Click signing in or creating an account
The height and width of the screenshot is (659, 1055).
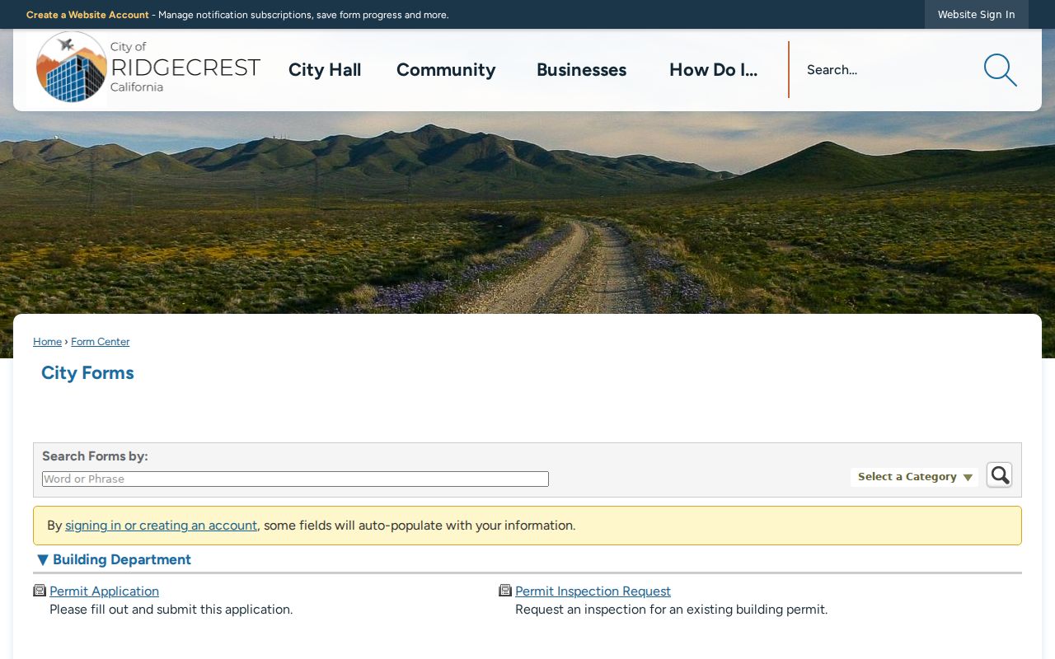[162, 526]
